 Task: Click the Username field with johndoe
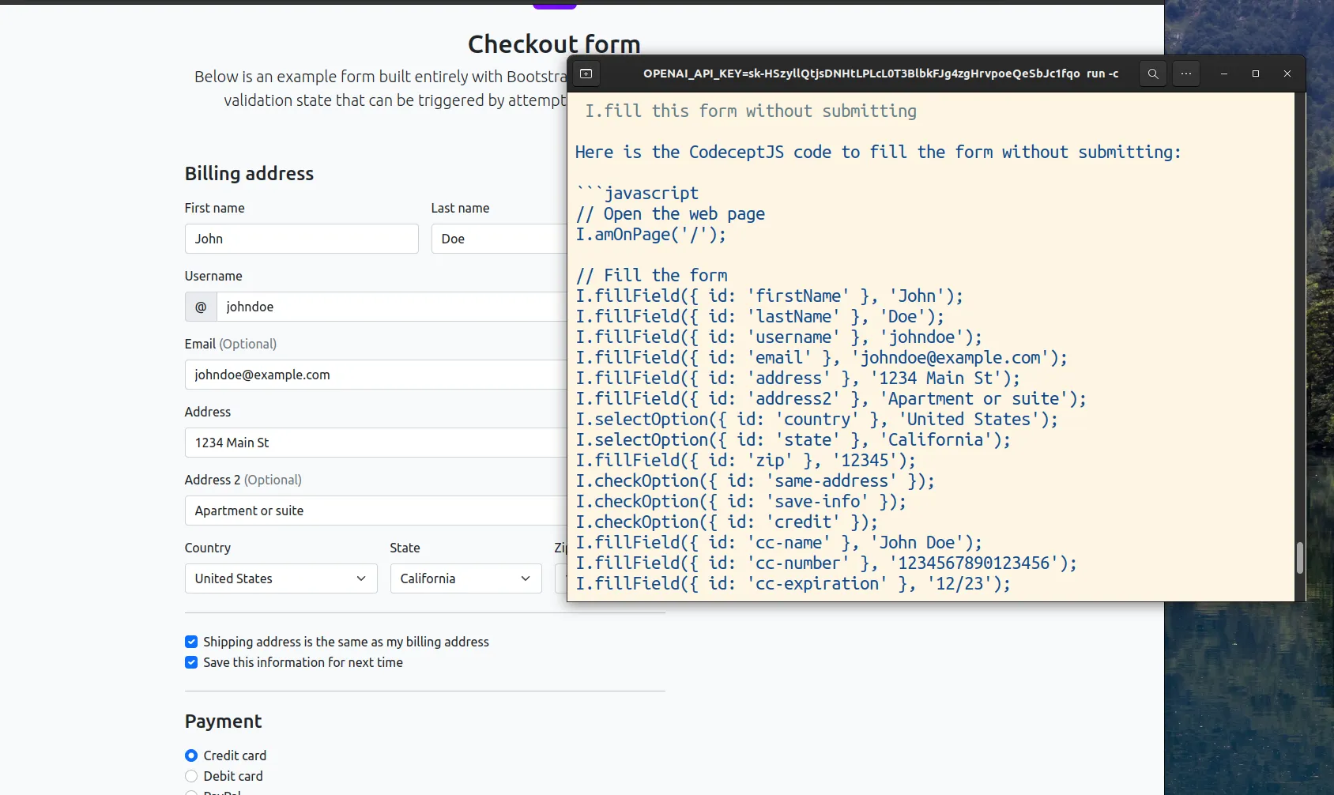click(x=391, y=307)
